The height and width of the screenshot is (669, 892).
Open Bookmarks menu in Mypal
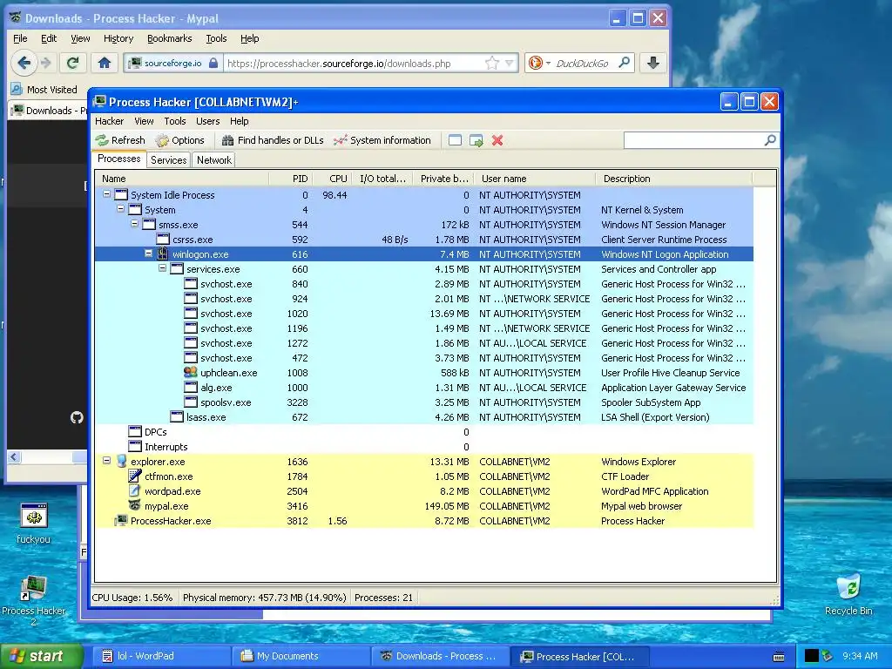coord(170,38)
